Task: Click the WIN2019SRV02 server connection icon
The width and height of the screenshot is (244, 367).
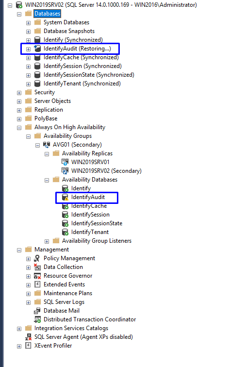Action: tap(19, 5)
